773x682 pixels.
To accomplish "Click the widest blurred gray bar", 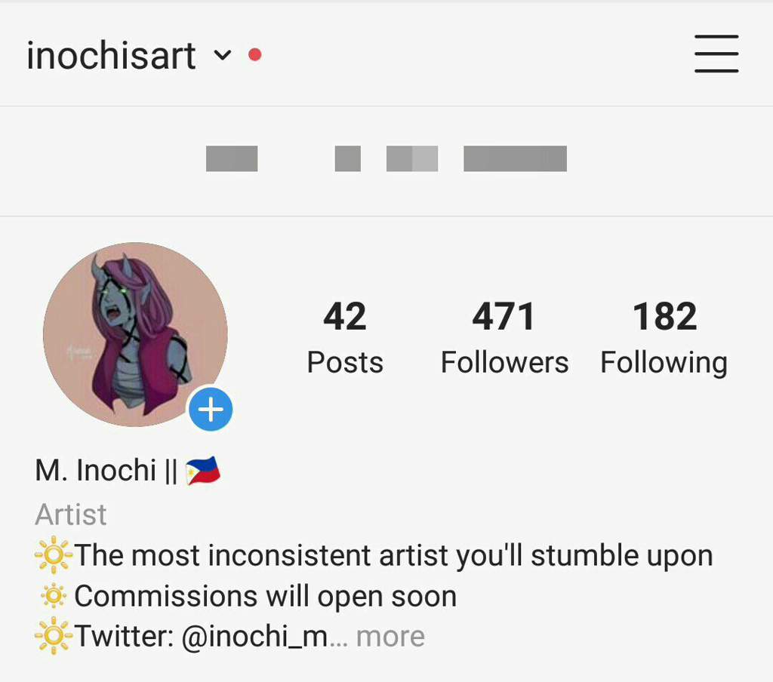I will 515,158.
